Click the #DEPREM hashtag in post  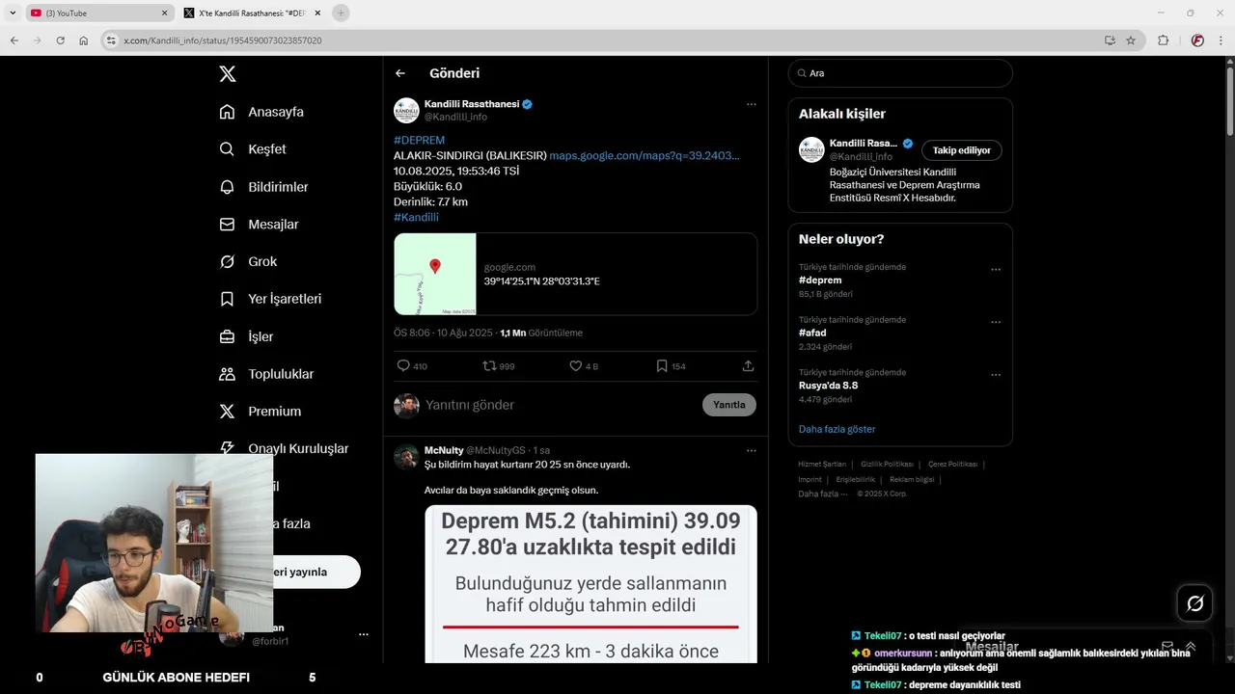click(419, 141)
